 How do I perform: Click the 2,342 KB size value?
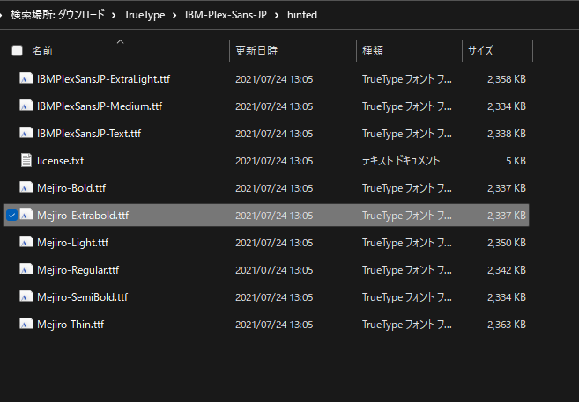506,270
